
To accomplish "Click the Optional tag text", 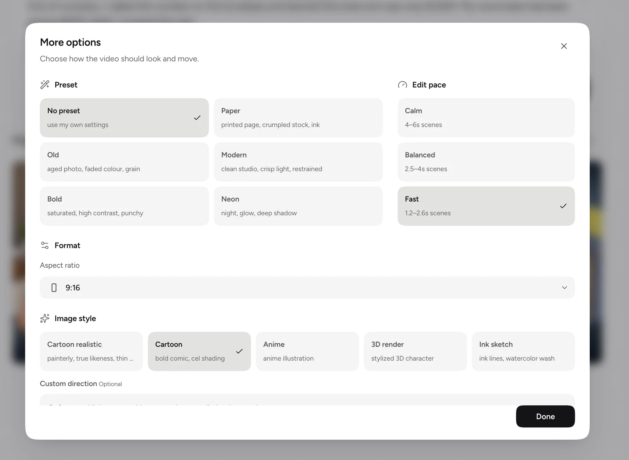I will 110,384.
